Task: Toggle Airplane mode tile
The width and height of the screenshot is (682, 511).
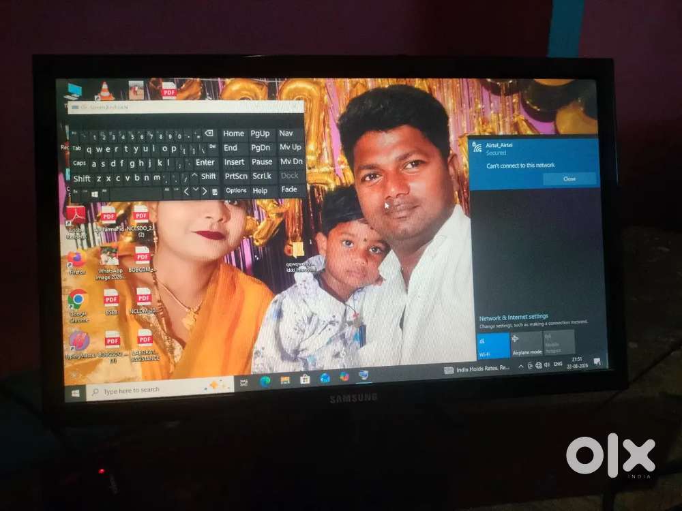Action: click(x=527, y=343)
